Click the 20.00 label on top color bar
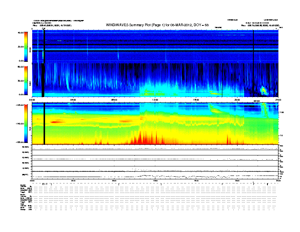The height and width of the screenshot is (232, 300). (20, 47)
